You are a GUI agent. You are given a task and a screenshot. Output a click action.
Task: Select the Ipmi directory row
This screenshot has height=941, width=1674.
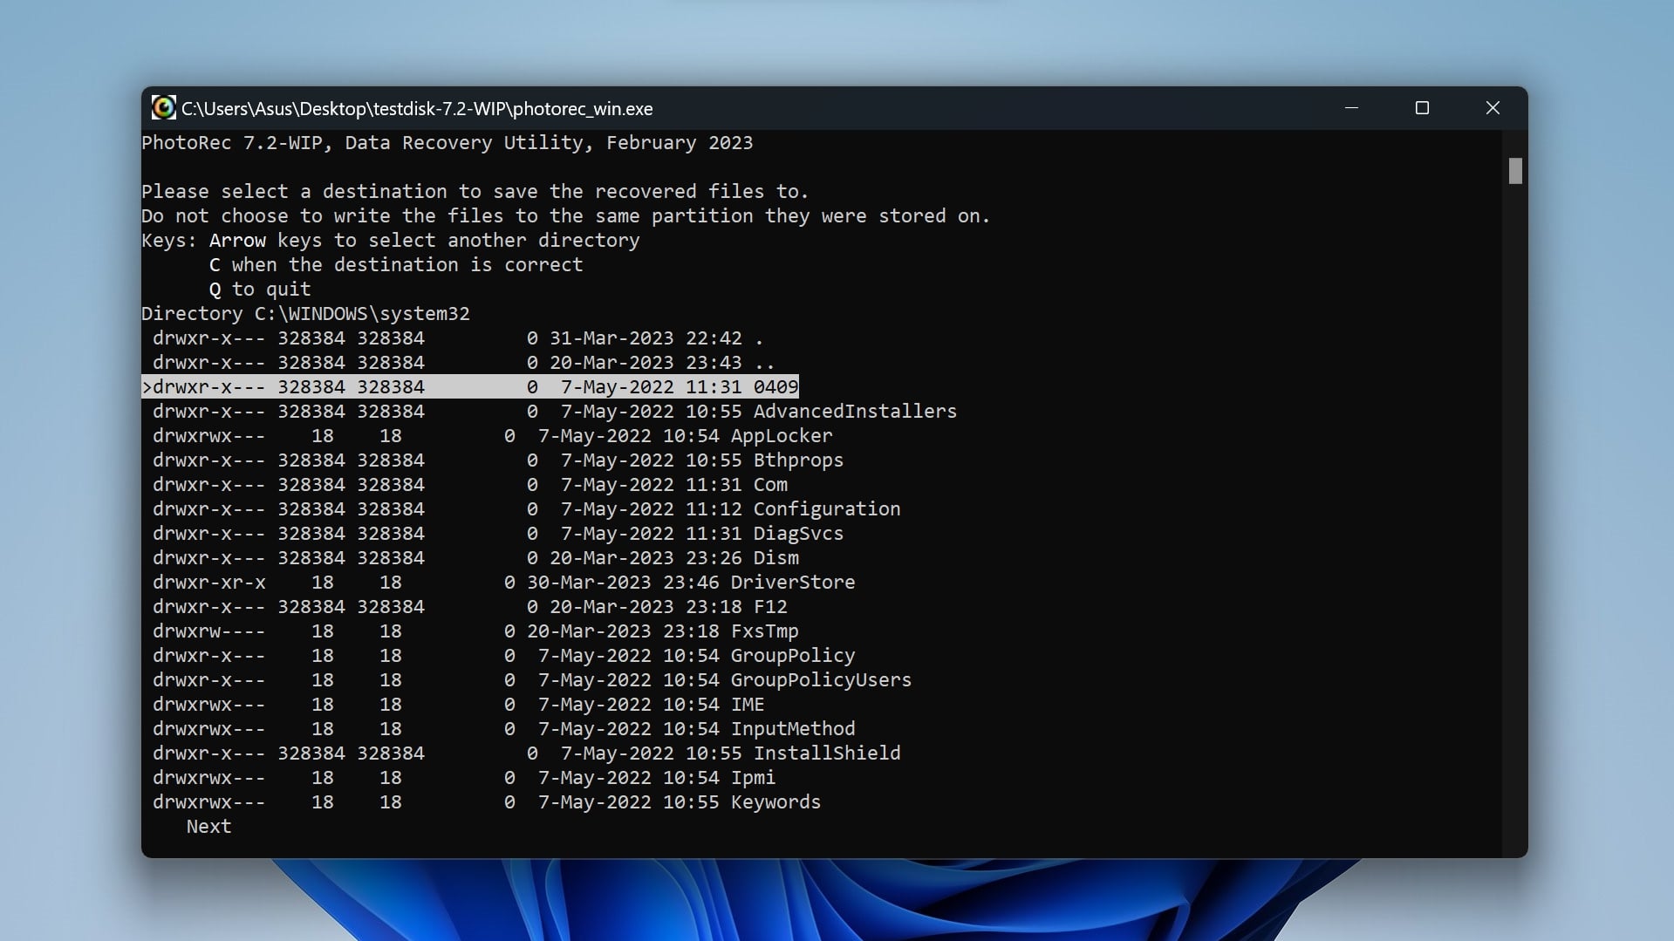point(464,778)
